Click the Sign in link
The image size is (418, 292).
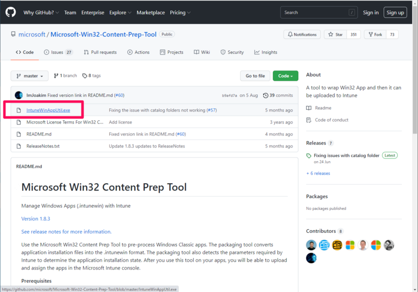click(x=370, y=13)
